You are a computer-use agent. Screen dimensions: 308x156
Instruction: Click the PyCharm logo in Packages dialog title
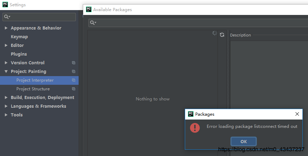tap(190, 114)
